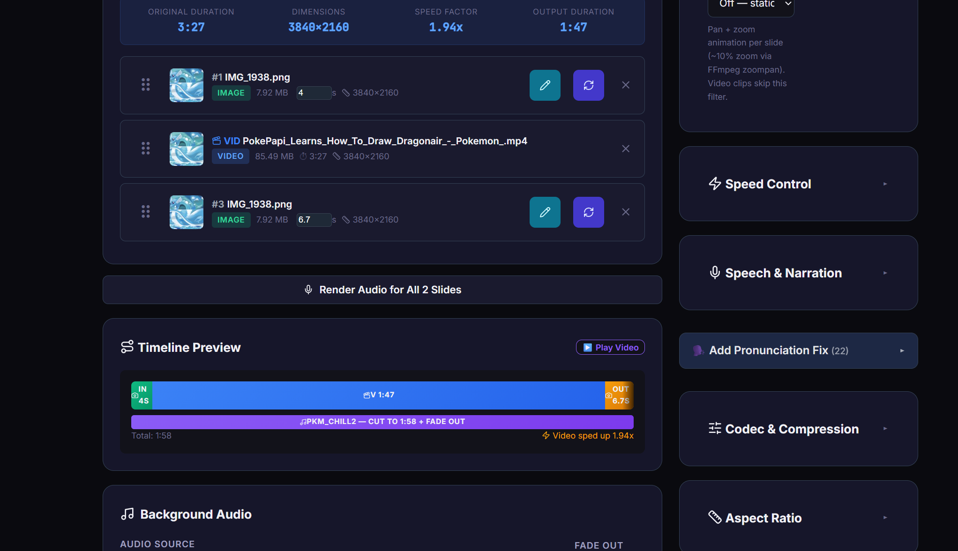Select the OUT 6.7S timeline segment
This screenshot has width=958, height=551.
click(x=619, y=395)
